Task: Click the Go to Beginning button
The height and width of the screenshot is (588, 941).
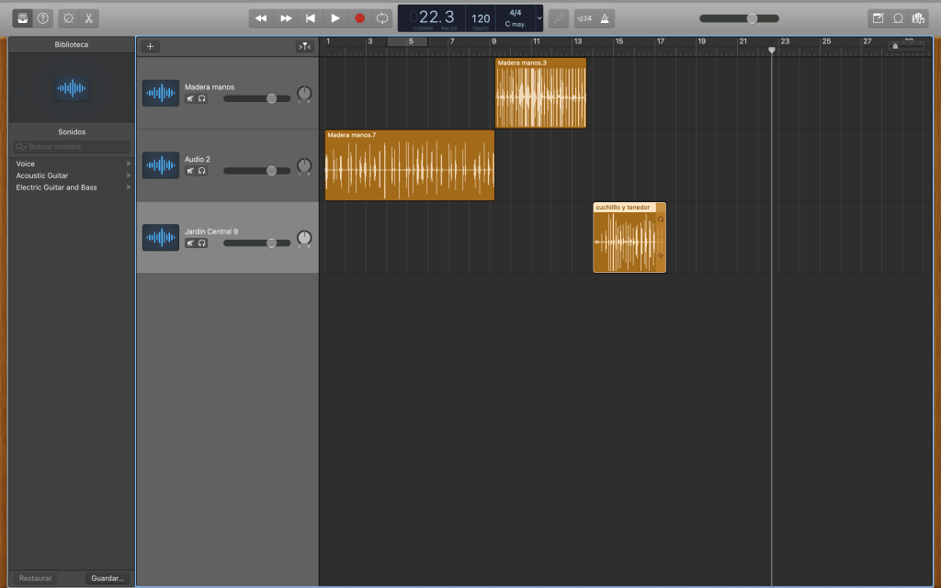Action: click(311, 18)
